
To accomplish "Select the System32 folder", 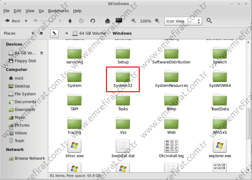I will (x=123, y=79).
